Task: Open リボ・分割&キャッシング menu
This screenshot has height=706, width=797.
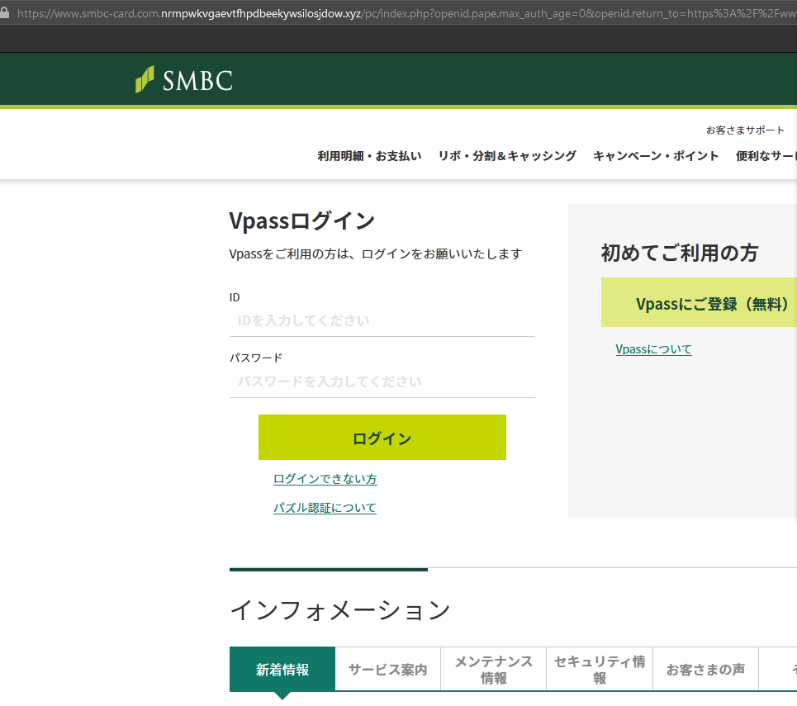Action: tap(507, 155)
